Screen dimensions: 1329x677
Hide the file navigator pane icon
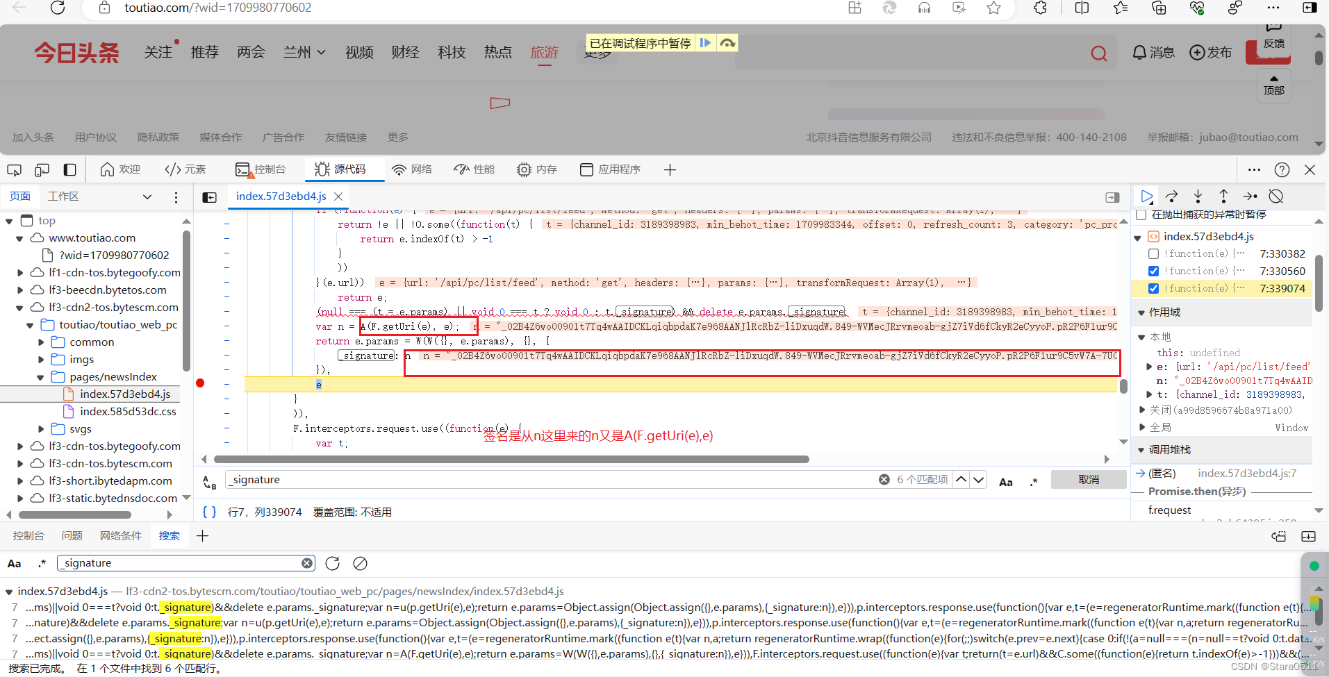tap(209, 197)
